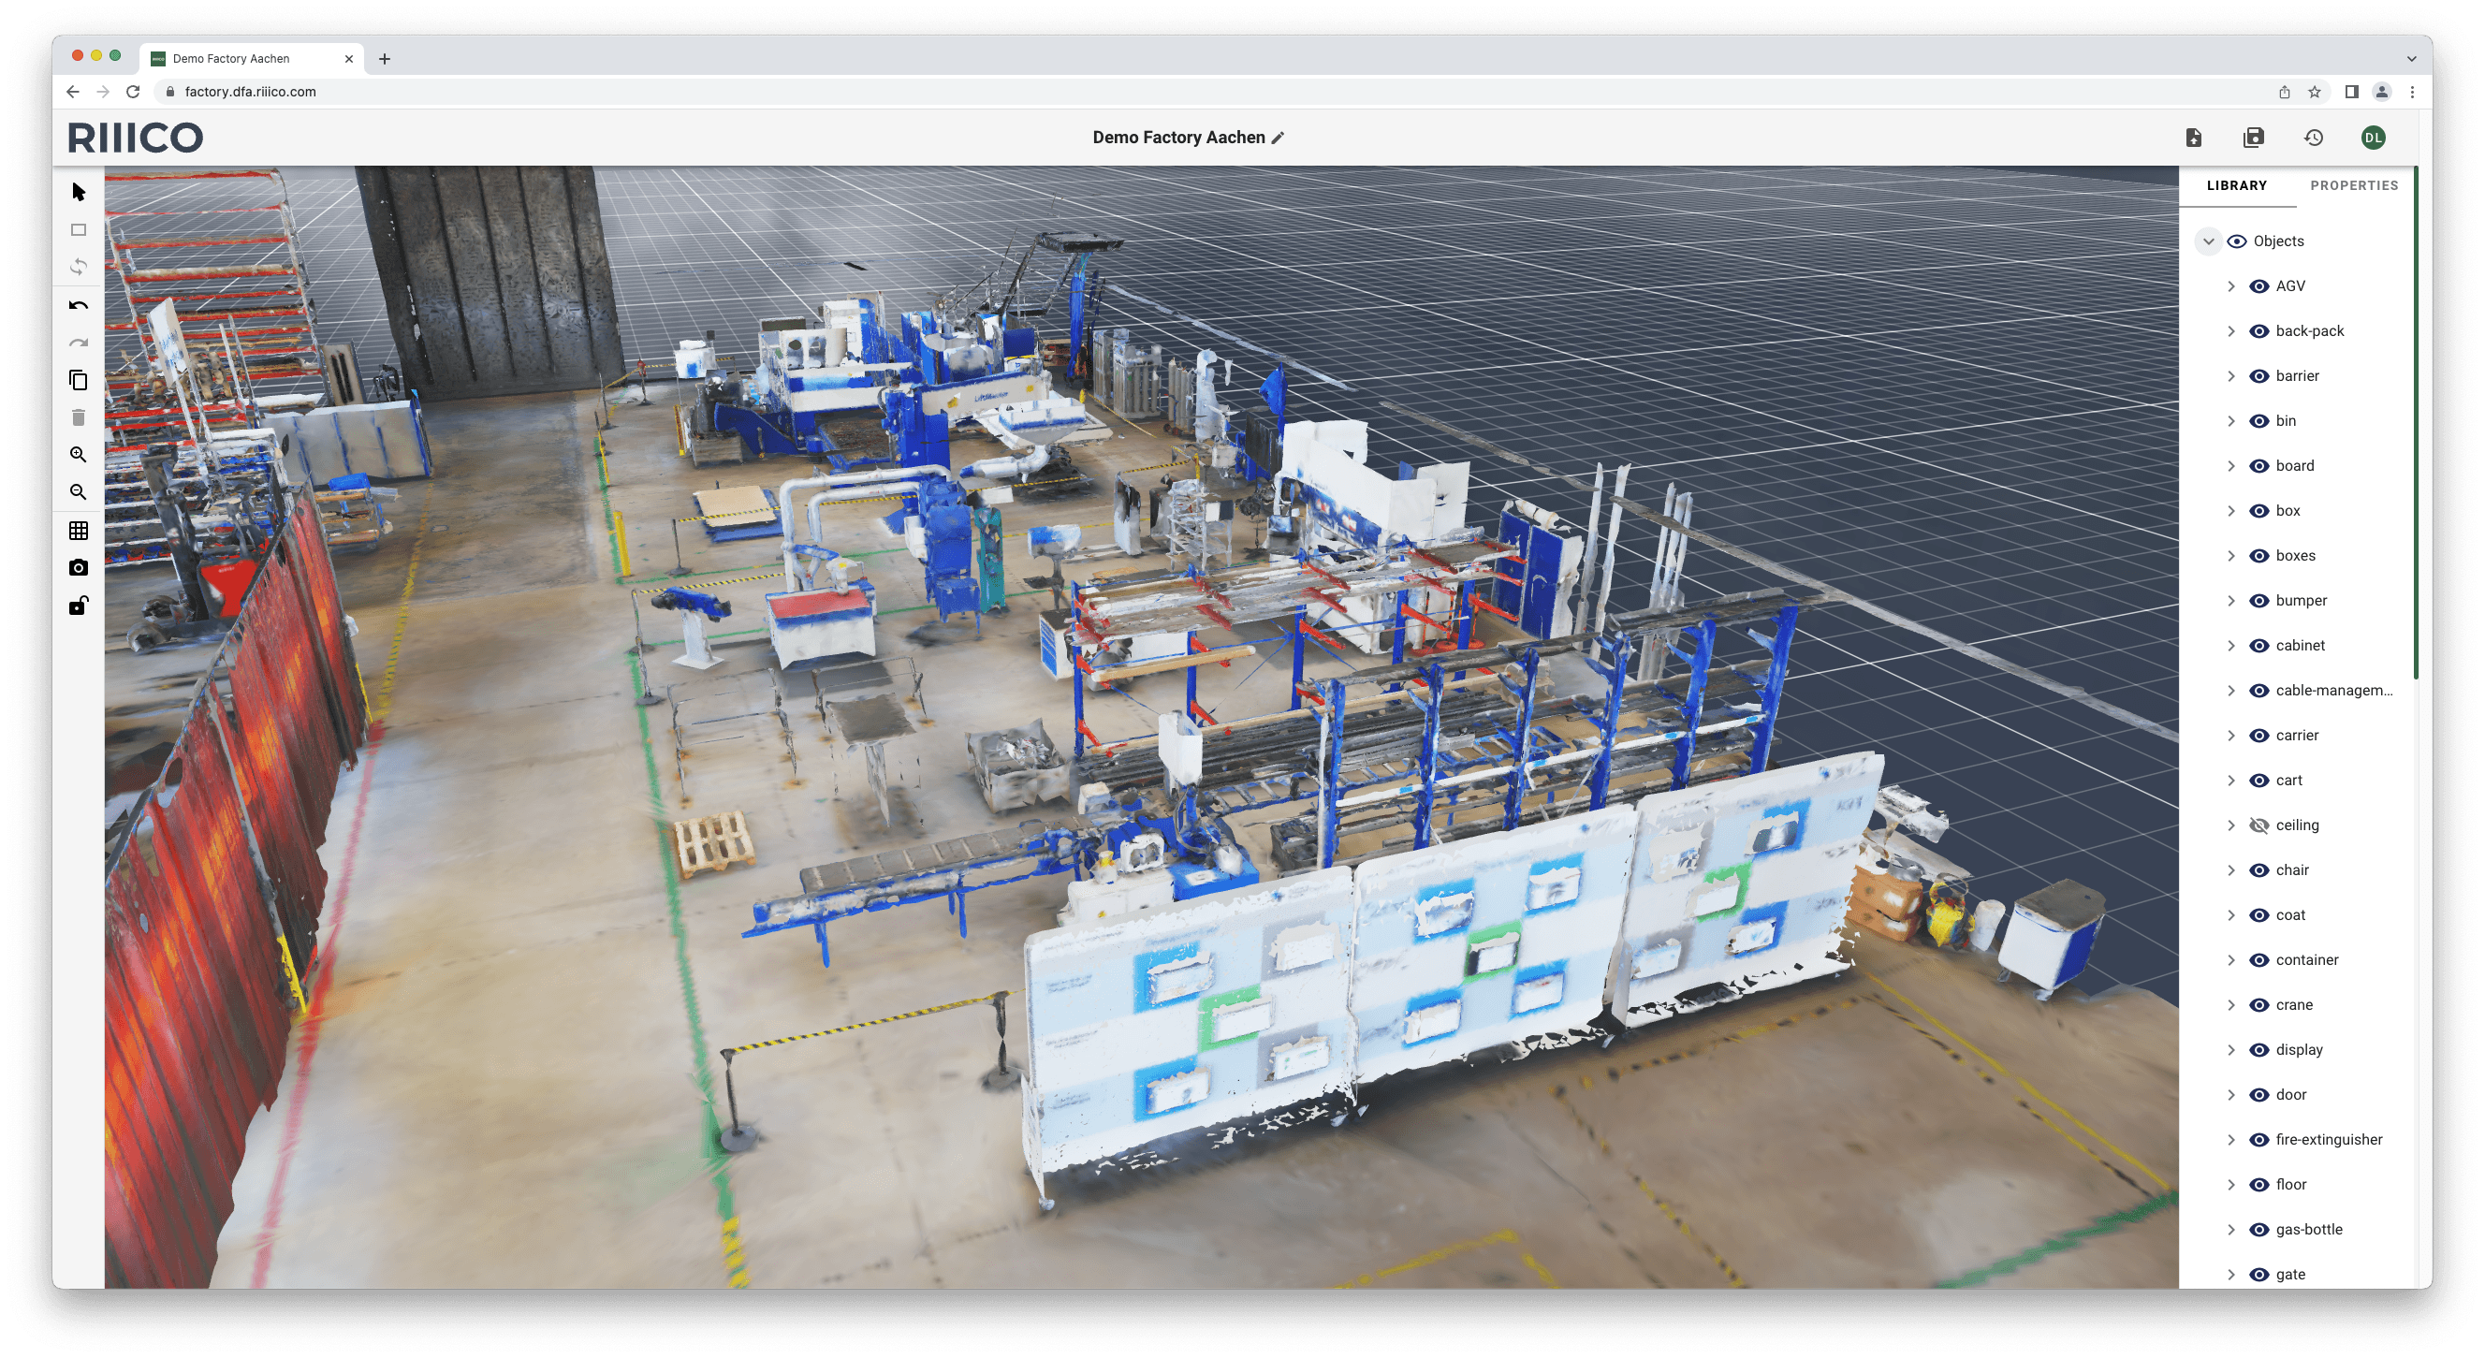
Task: Edit the Demo Factory Aachen title pencil
Action: pos(1279,138)
